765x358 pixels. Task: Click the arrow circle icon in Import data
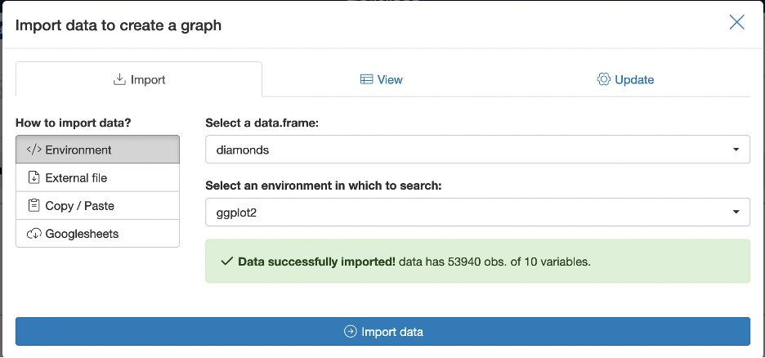tap(351, 332)
